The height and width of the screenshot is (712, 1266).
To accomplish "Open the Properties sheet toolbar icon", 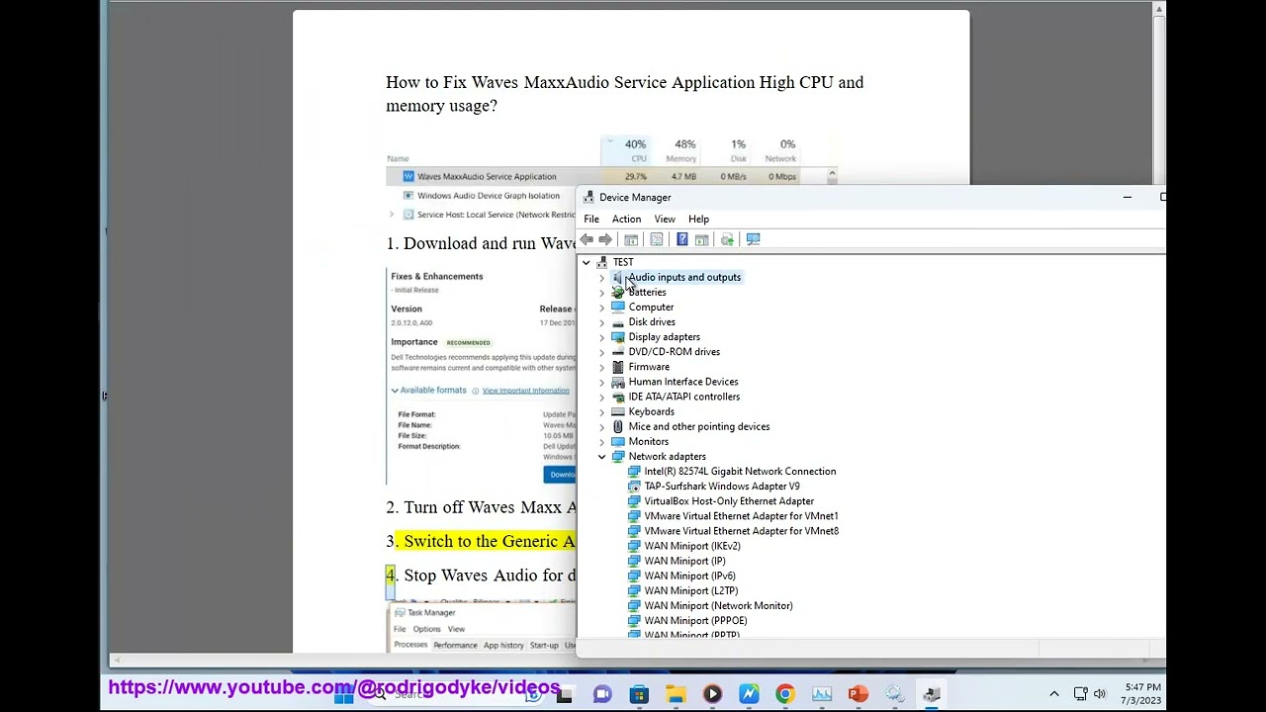I will (x=657, y=239).
